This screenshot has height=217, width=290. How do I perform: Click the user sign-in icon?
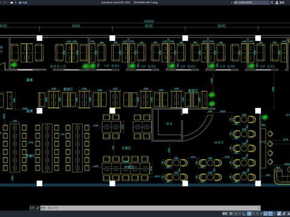coord(277,2)
